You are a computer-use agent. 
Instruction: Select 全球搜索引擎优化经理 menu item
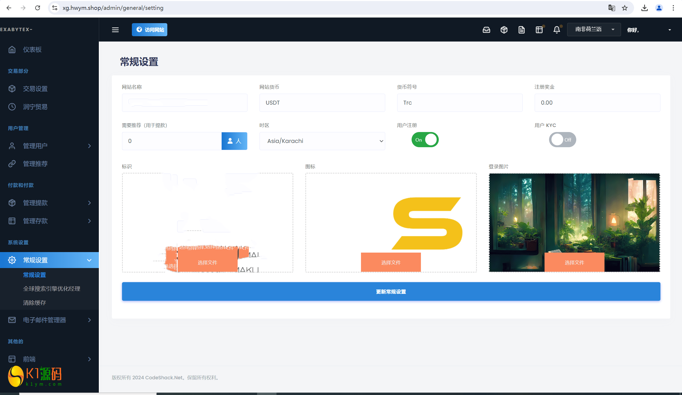pyautogui.click(x=51, y=289)
